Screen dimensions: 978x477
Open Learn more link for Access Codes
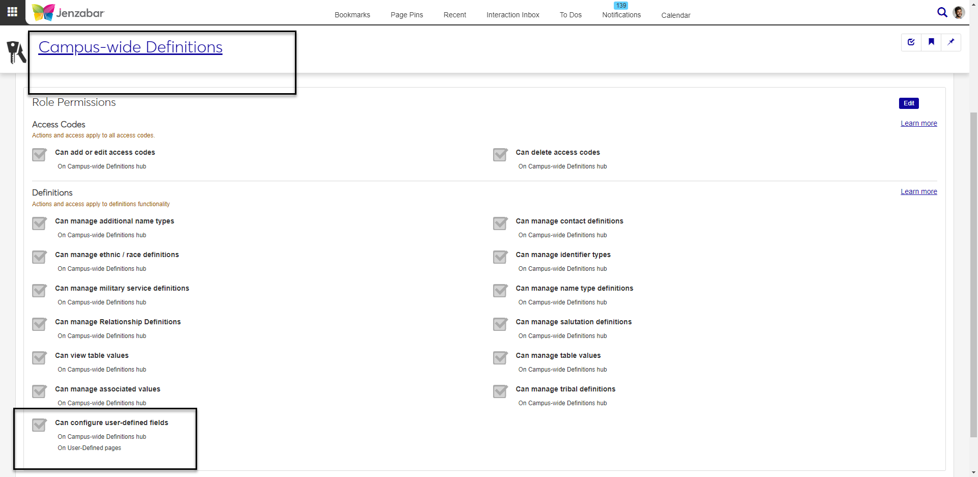[919, 123]
